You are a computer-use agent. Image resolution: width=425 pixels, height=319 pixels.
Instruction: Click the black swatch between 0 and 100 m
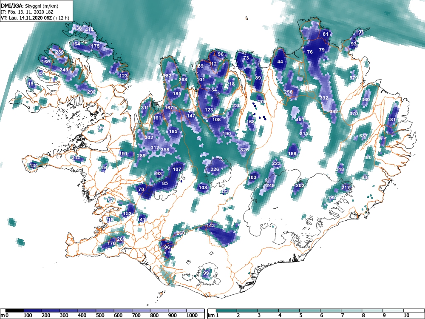coord(15,310)
